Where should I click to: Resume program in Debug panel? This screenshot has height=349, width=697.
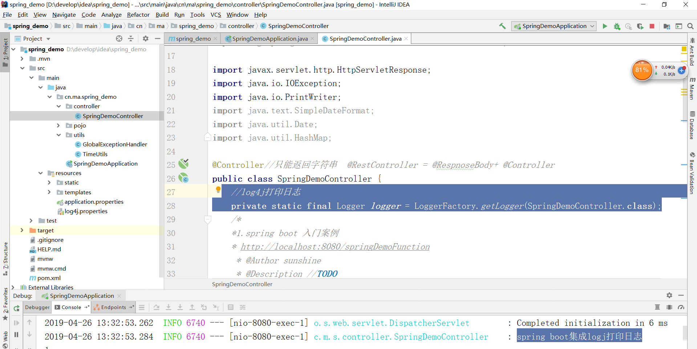17,323
